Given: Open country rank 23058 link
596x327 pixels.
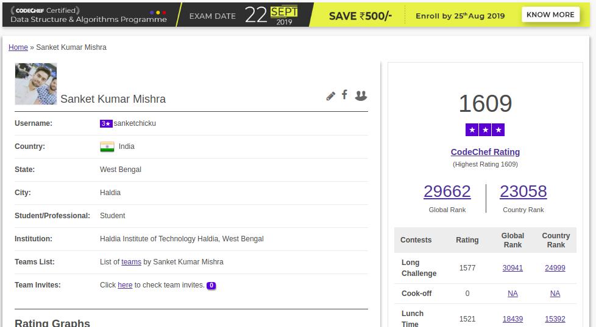Looking at the screenshot, I should pyautogui.click(x=523, y=191).
